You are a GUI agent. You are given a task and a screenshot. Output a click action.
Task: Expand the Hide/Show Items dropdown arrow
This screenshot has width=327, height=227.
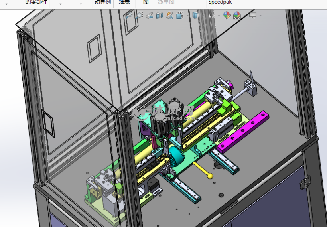coord(219,16)
